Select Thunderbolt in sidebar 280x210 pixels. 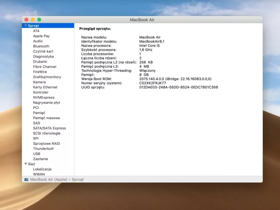[x=43, y=149]
